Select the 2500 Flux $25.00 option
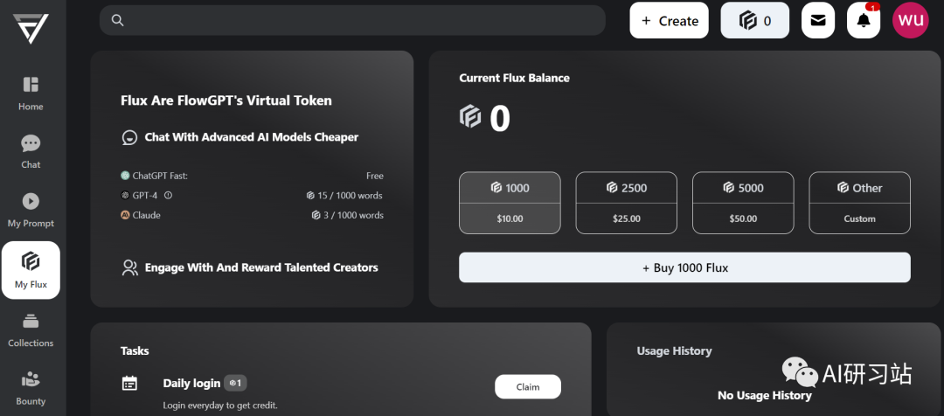The height and width of the screenshot is (416, 944). click(x=626, y=203)
